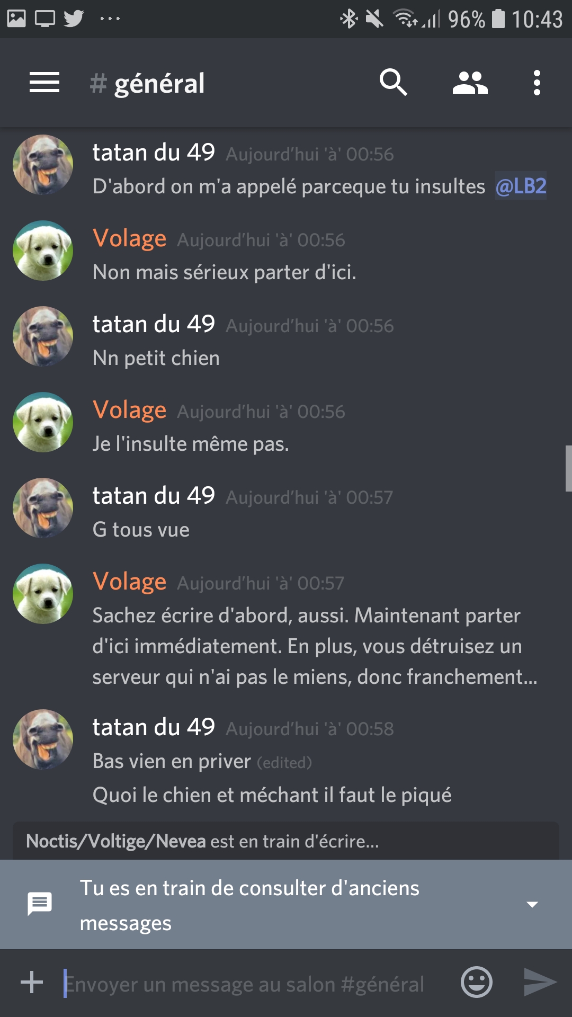The height and width of the screenshot is (1017, 572).
Task: Open Volage's profile via username at 00:57
Action: pos(130,581)
